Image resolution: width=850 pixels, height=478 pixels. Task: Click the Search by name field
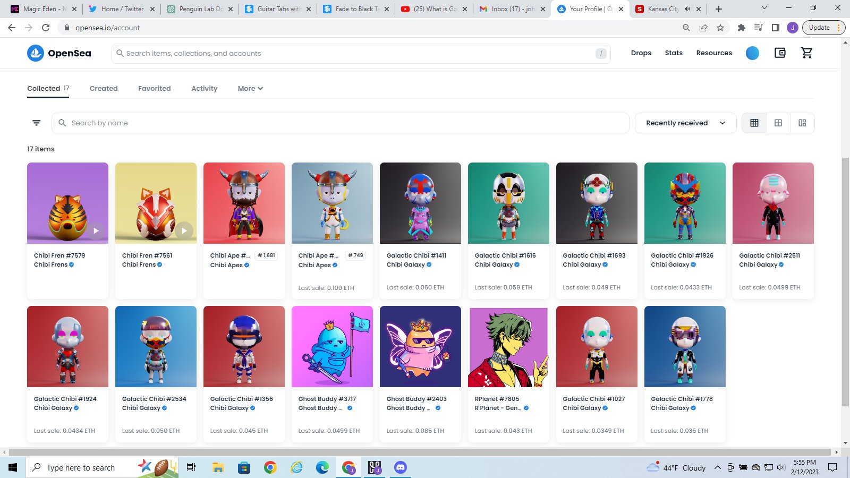pyautogui.click(x=341, y=123)
